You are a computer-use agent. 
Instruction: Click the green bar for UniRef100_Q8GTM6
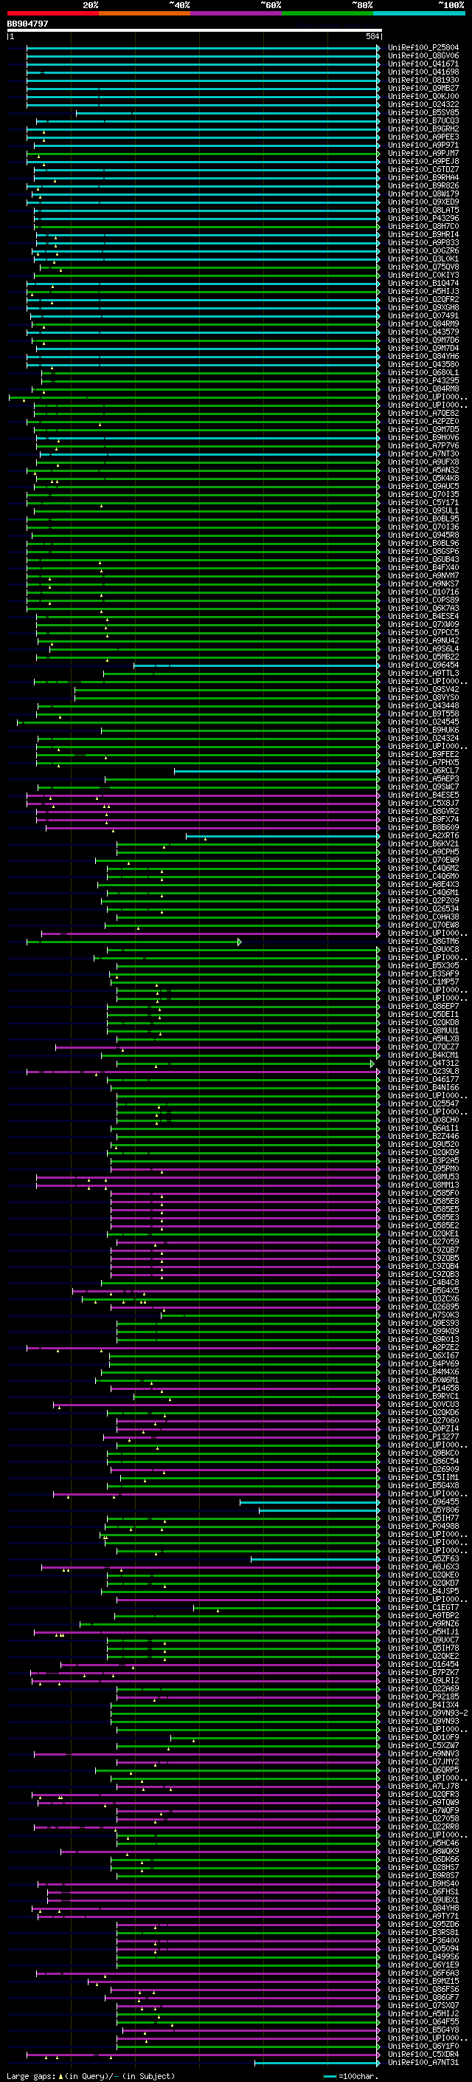point(134,942)
